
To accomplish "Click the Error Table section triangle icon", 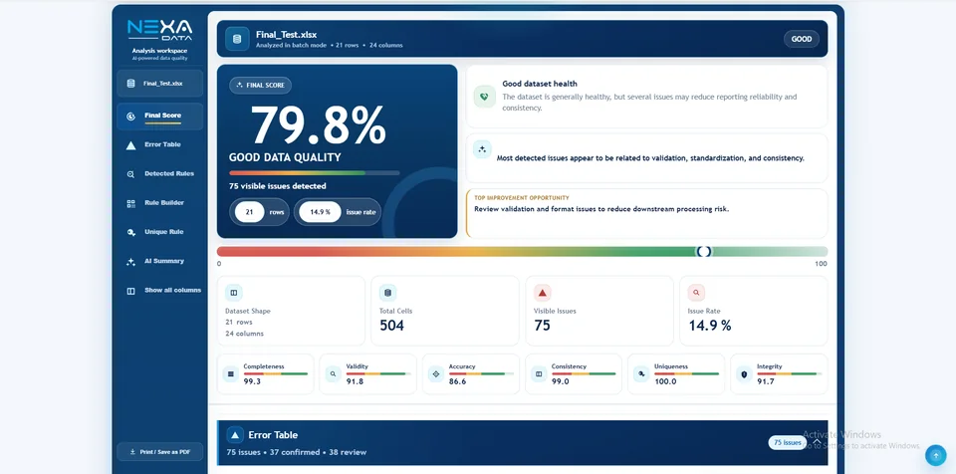I will tap(235, 435).
